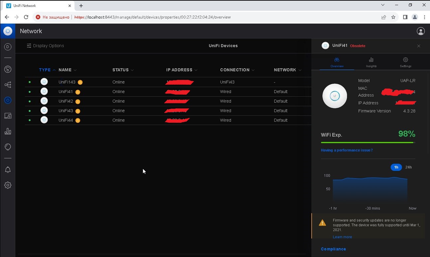The image size is (430, 257).
Task: Click the UniFi41 panel header device icon
Action: click(x=325, y=46)
